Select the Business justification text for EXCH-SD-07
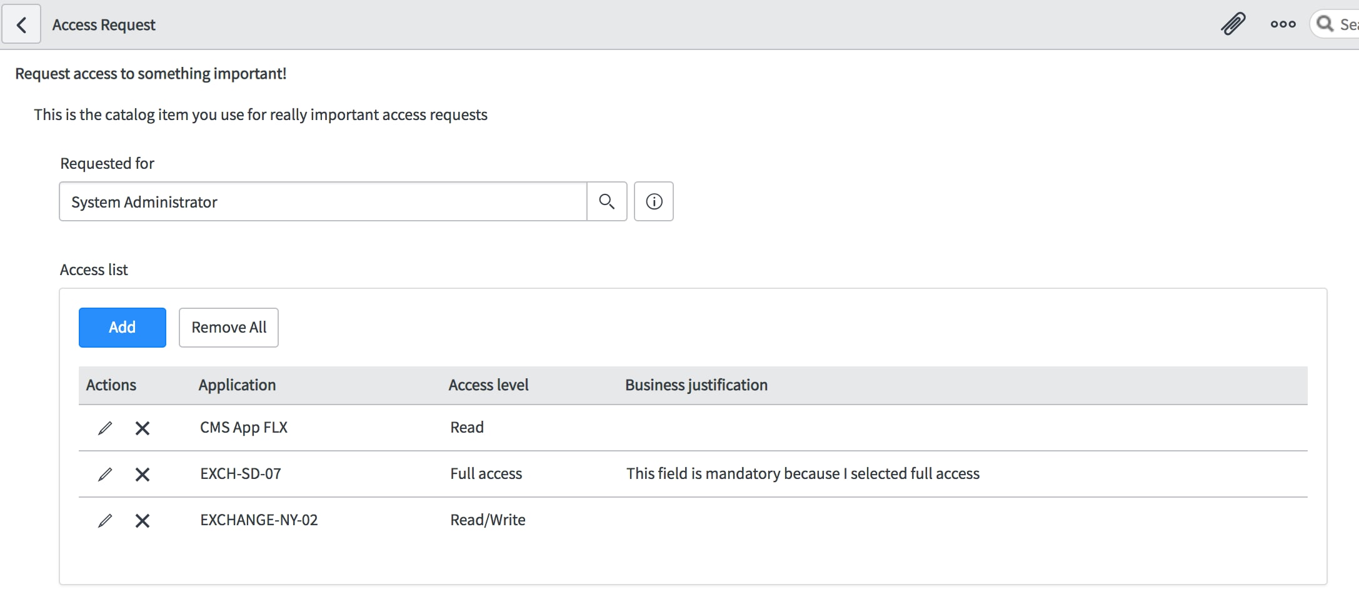 click(x=803, y=473)
